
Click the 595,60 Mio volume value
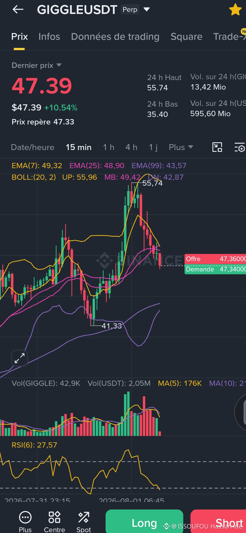coord(210,114)
